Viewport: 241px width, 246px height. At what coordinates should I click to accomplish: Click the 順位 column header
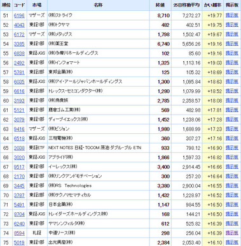(x=6, y=5)
